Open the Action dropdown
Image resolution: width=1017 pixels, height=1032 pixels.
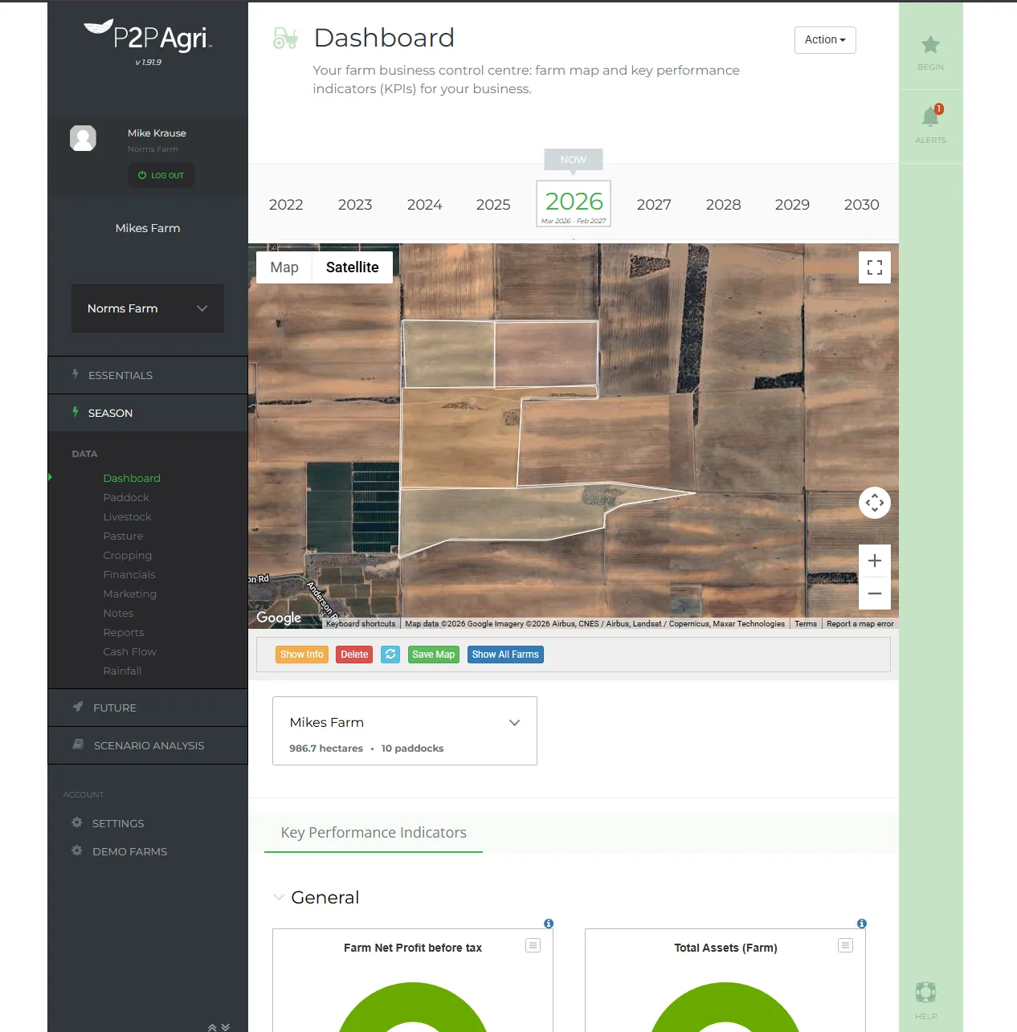tap(824, 39)
